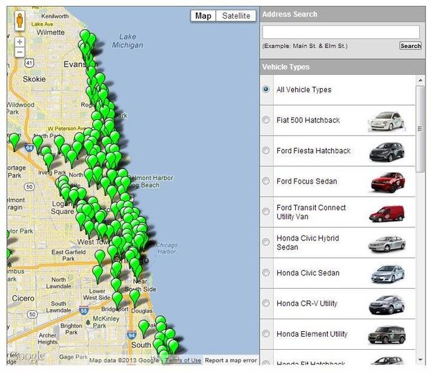Click the Chicago Harbor map label
433x372 pixels.
point(167,248)
